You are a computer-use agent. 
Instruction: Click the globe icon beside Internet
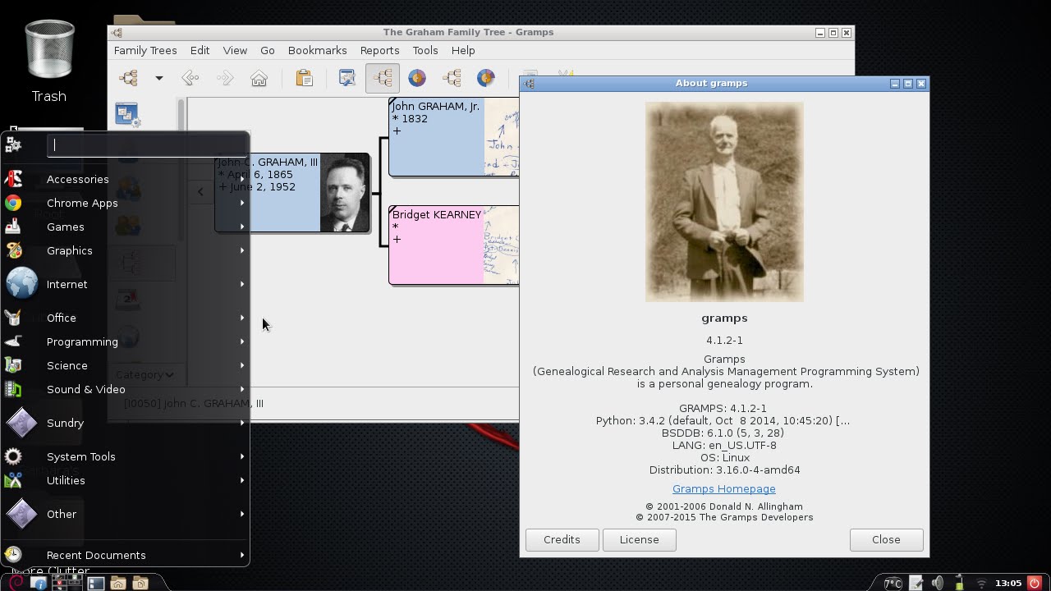pyautogui.click(x=21, y=284)
